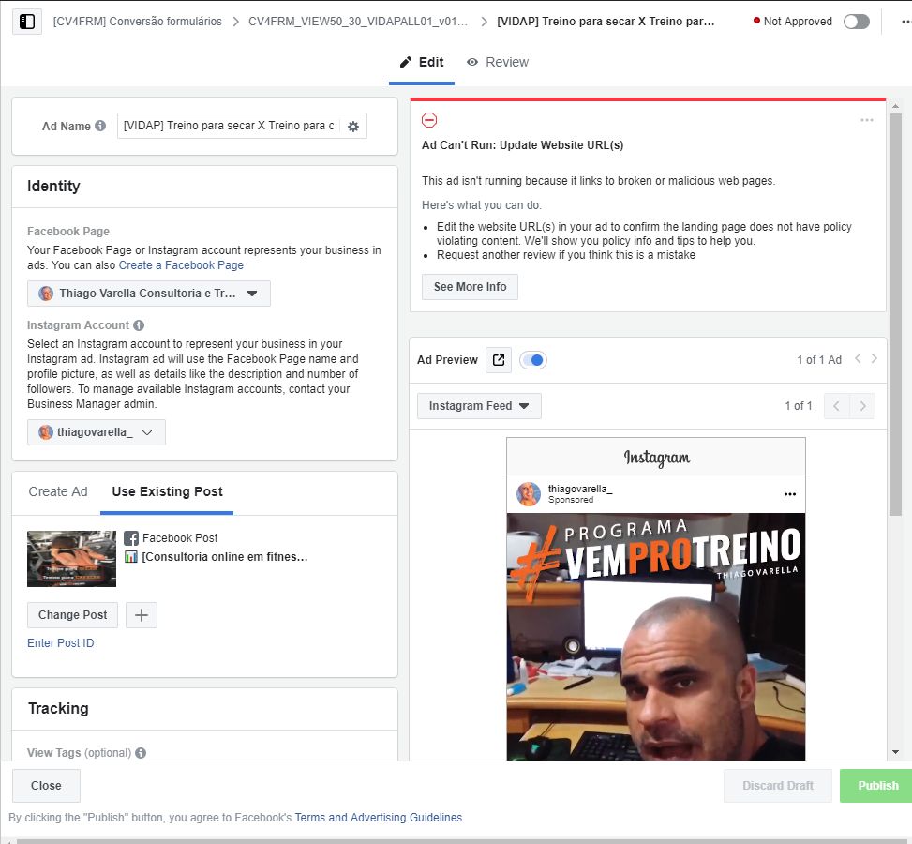Click the first breadcrumb chevron after campaign
The height and width of the screenshot is (844, 912).
tap(235, 22)
